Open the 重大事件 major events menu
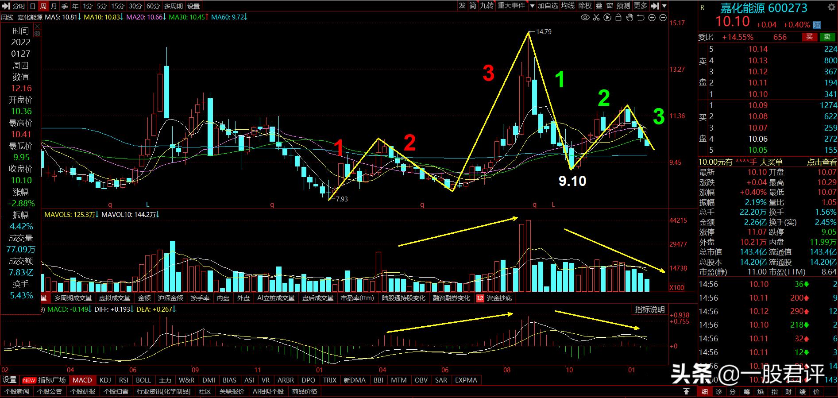This screenshot has height=398, width=838. [x=511, y=6]
